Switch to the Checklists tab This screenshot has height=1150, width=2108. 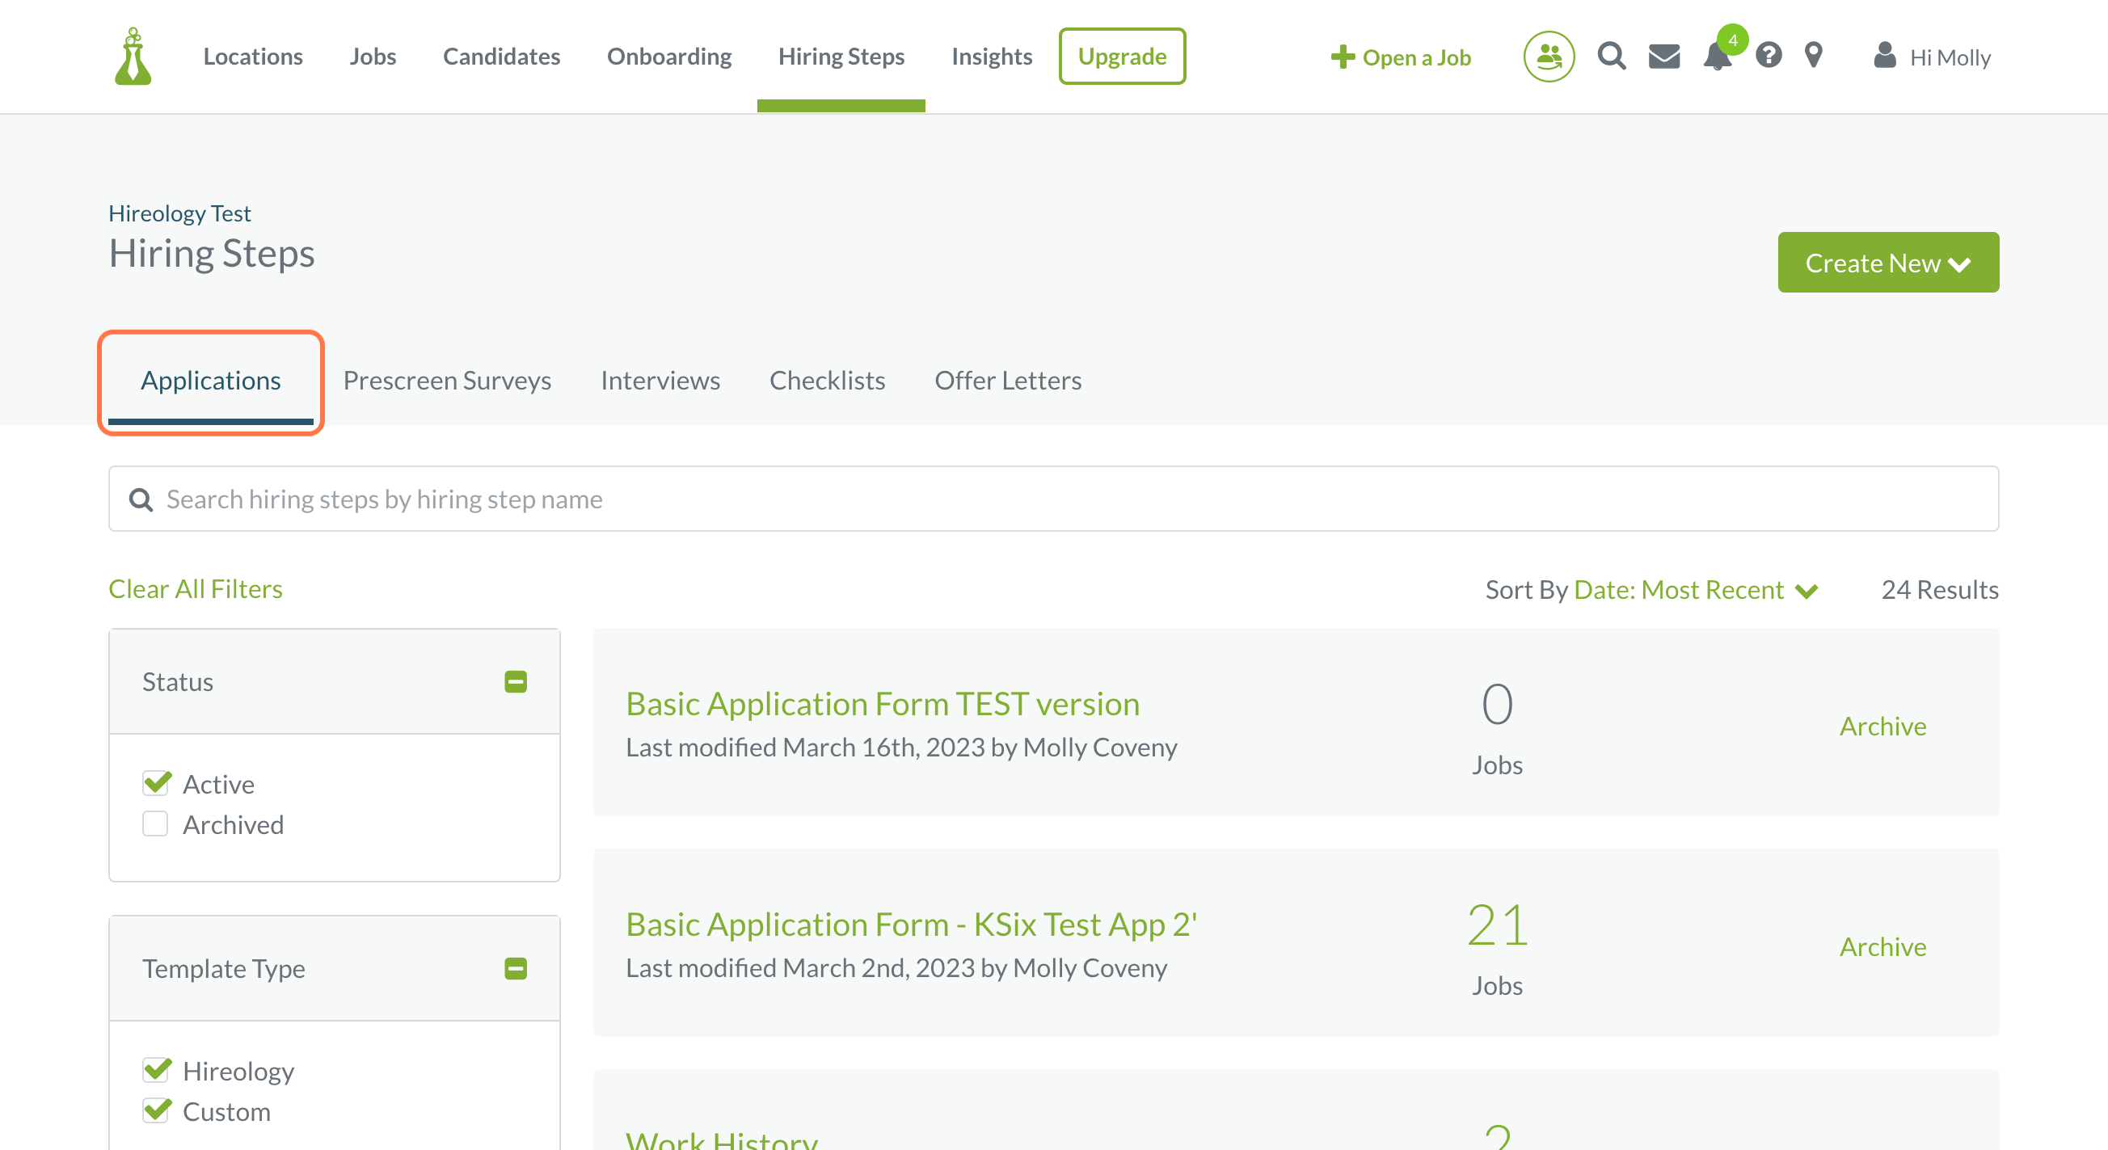pos(828,381)
